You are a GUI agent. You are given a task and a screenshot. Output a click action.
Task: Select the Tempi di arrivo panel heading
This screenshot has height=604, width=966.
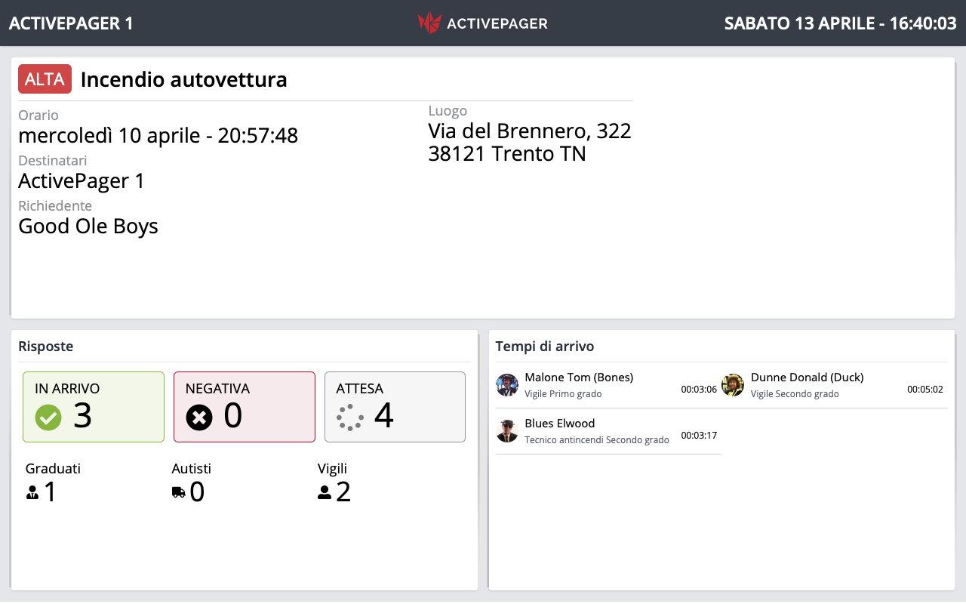coord(545,347)
